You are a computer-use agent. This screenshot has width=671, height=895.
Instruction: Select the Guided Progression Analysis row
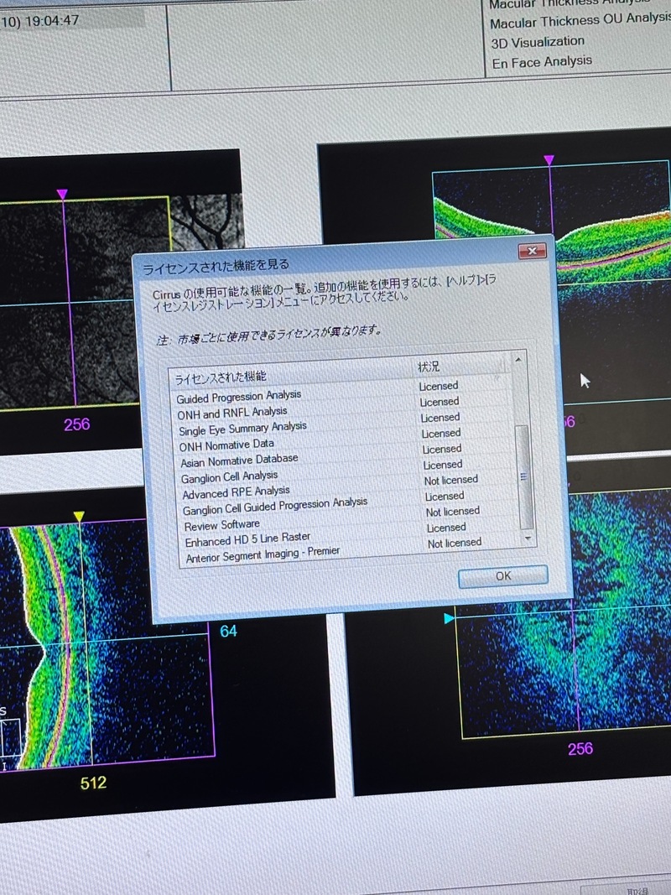(239, 396)
